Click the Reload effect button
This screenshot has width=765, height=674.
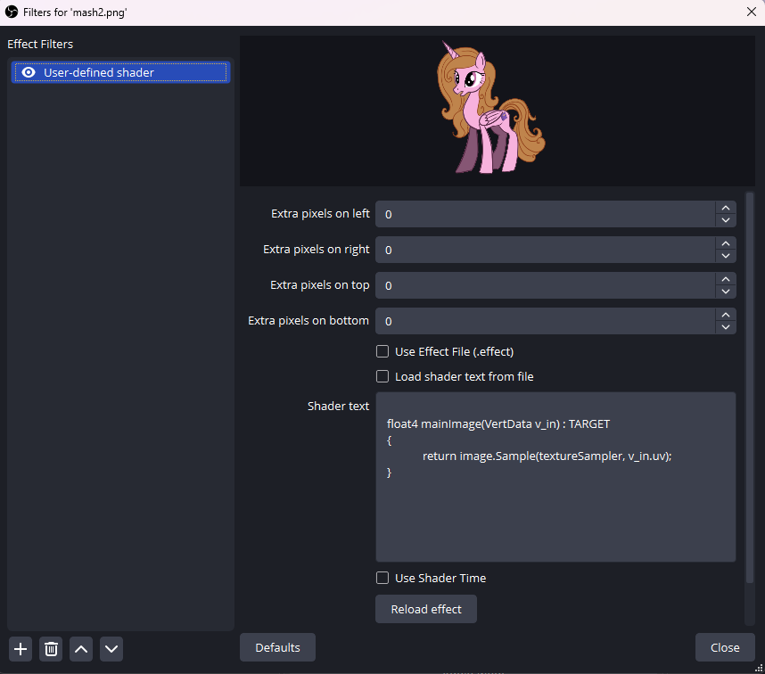(x=426, y=609)
